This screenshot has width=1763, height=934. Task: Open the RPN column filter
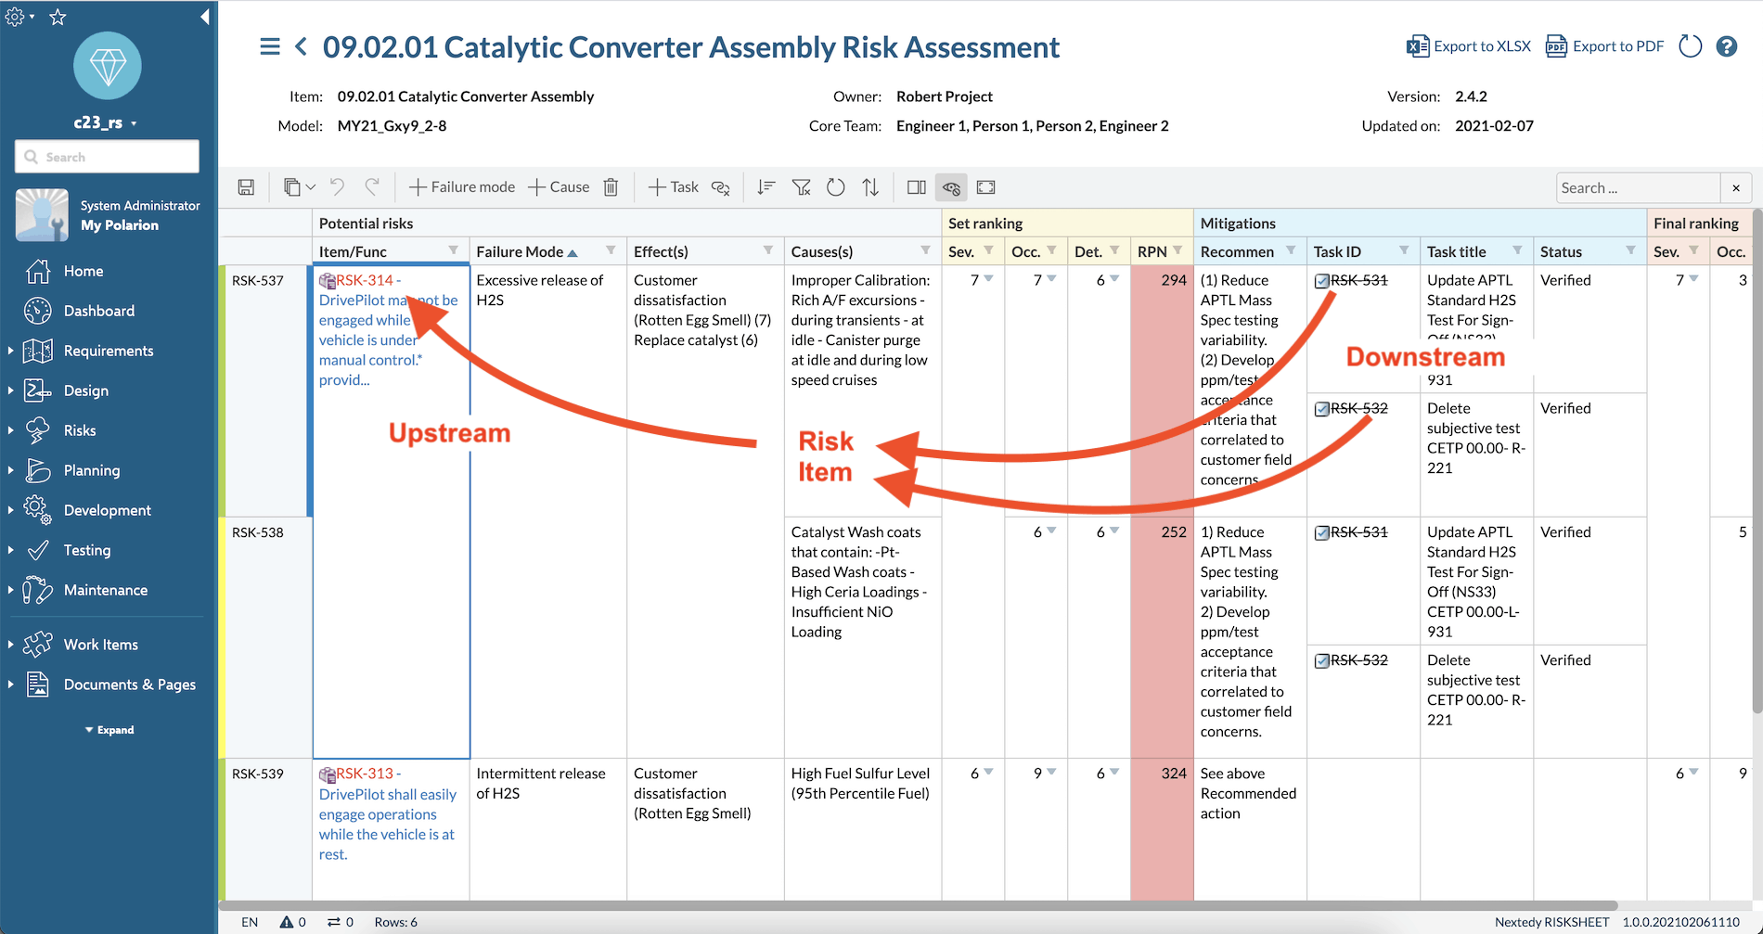coord(1177,250)
